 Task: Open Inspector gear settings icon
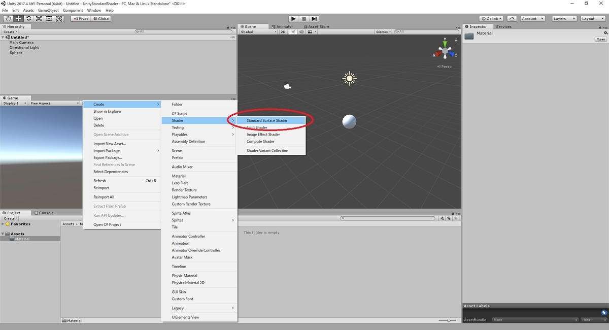click(x=605, y=32)
